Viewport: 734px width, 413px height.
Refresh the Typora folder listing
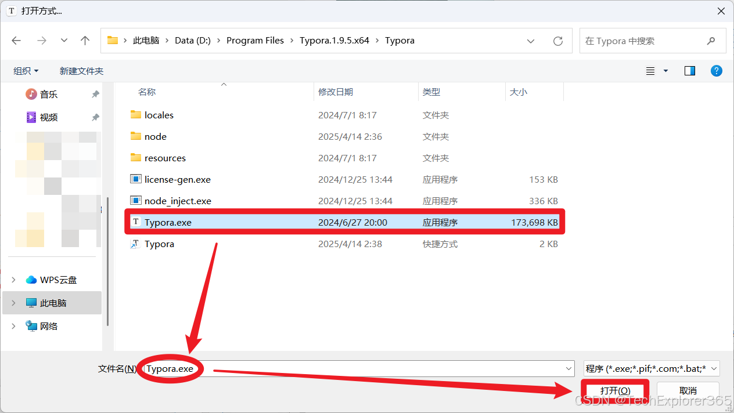(558, 41)
